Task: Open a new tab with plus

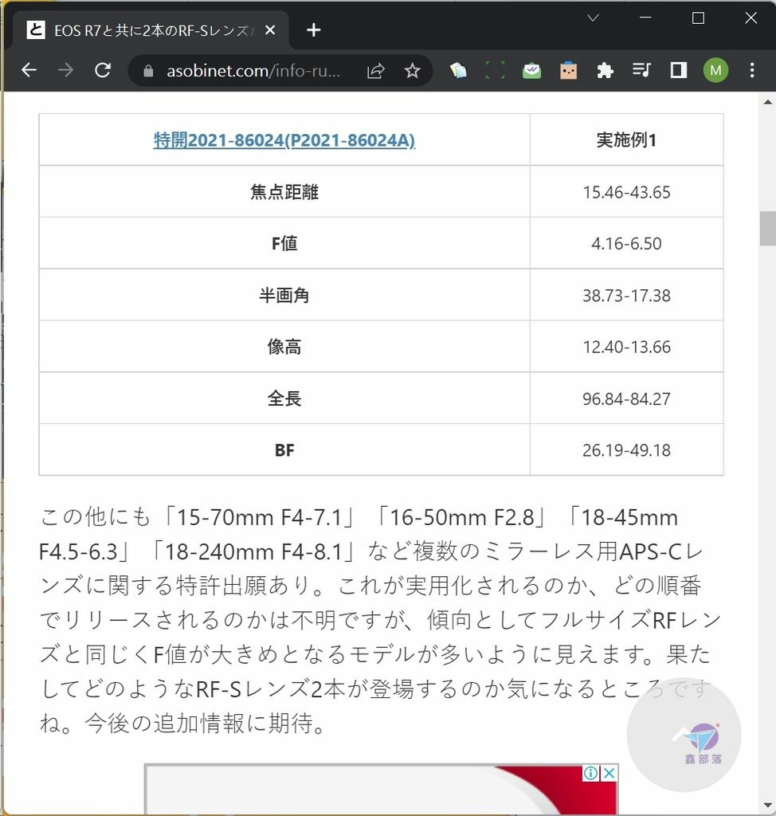Action: click(314, 30)
